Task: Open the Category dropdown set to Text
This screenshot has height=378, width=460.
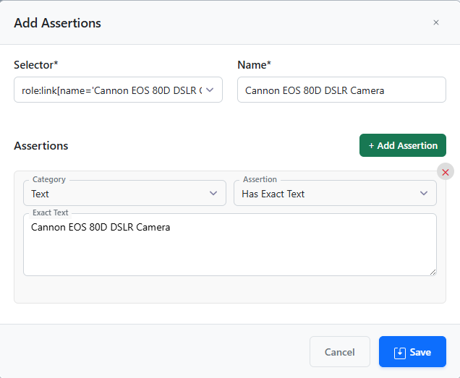Action: 124,194
